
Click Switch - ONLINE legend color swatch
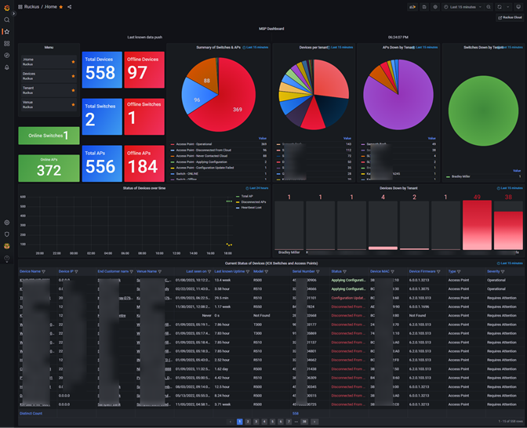[x=173, y=174]
